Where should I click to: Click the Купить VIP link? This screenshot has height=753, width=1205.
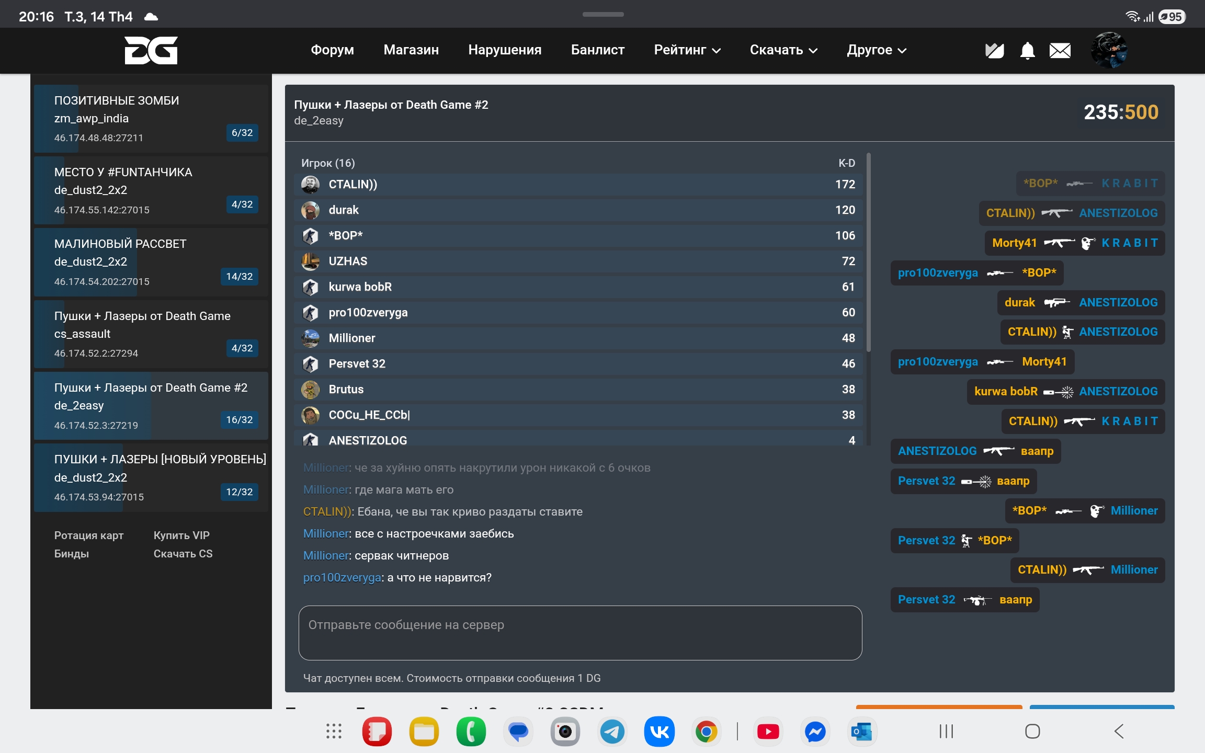click(x=181, y=535)
